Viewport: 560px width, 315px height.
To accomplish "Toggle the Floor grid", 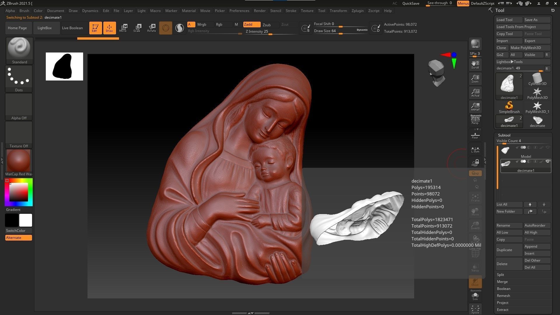I will [475, 135].
